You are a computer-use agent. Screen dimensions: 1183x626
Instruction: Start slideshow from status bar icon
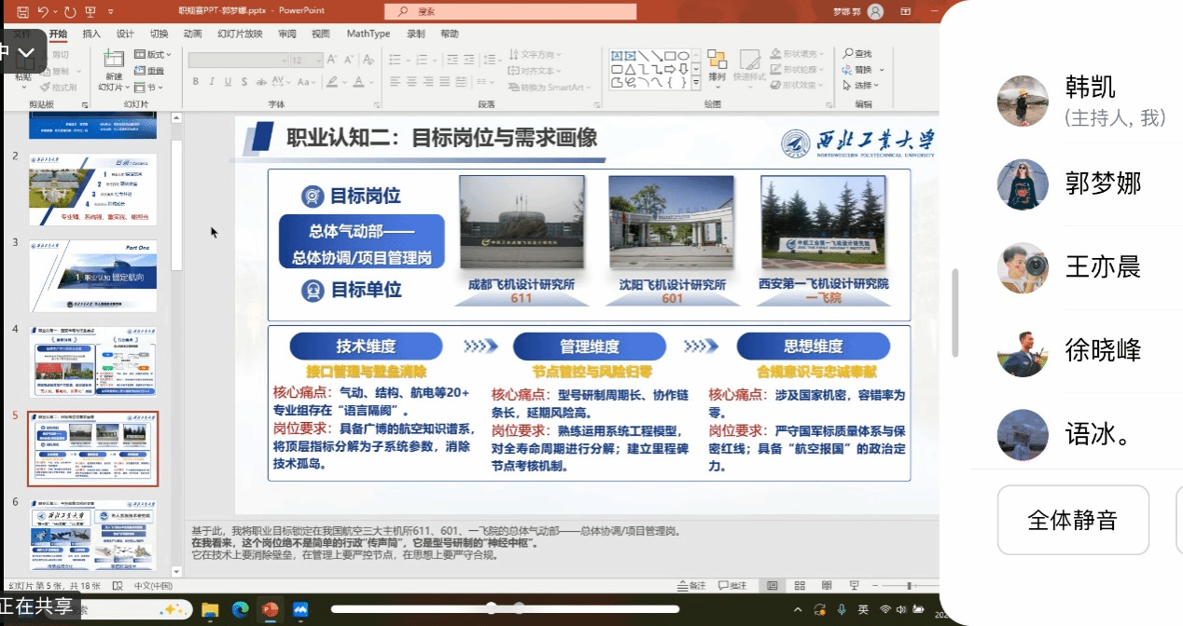pyautogui.click(x=854, y=585)
